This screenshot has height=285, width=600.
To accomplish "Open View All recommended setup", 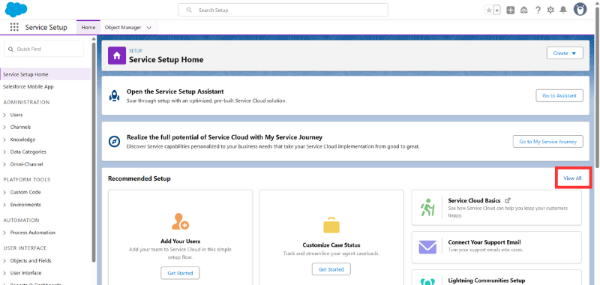I will pyautogui.click(x=572, y=178).
